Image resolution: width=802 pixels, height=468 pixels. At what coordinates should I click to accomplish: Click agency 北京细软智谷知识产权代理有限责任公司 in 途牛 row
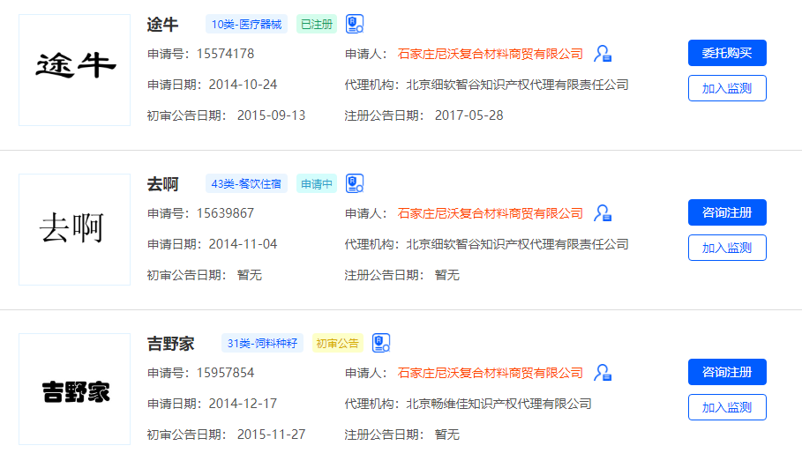[517, 85]
